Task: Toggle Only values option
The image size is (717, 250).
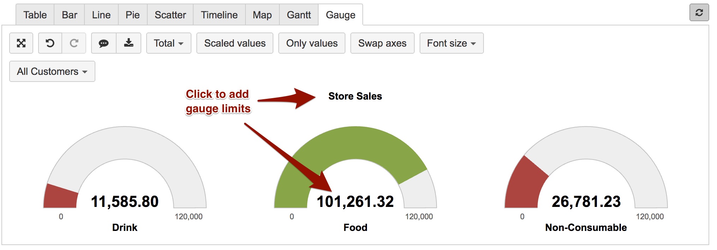Action: coord(312,43)
